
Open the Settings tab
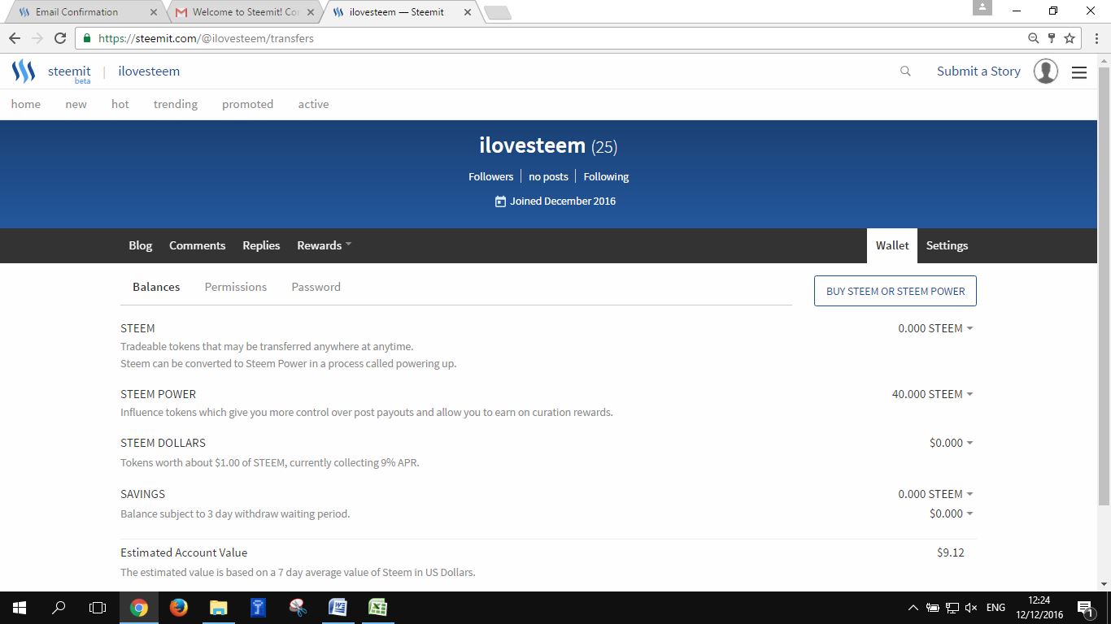947,245
